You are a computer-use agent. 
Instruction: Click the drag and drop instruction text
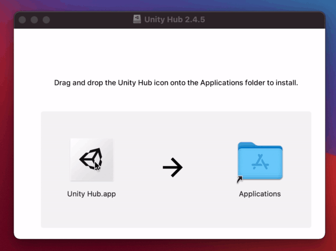pos(176,83)
